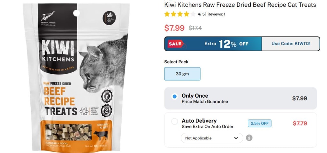
Task: Click the atom vitamins icon on package
Action: point(84,111)
